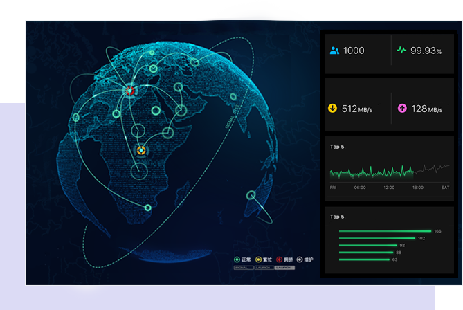Select the node near southern Africa tip
This screenshot has height=310, width=463.
147,207
